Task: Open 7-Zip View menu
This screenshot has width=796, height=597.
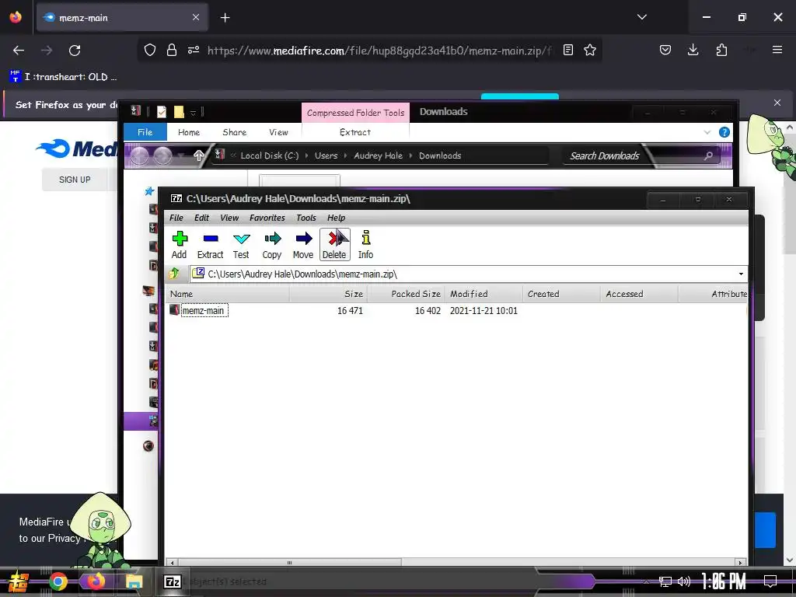Action: (x=229, y=218)
